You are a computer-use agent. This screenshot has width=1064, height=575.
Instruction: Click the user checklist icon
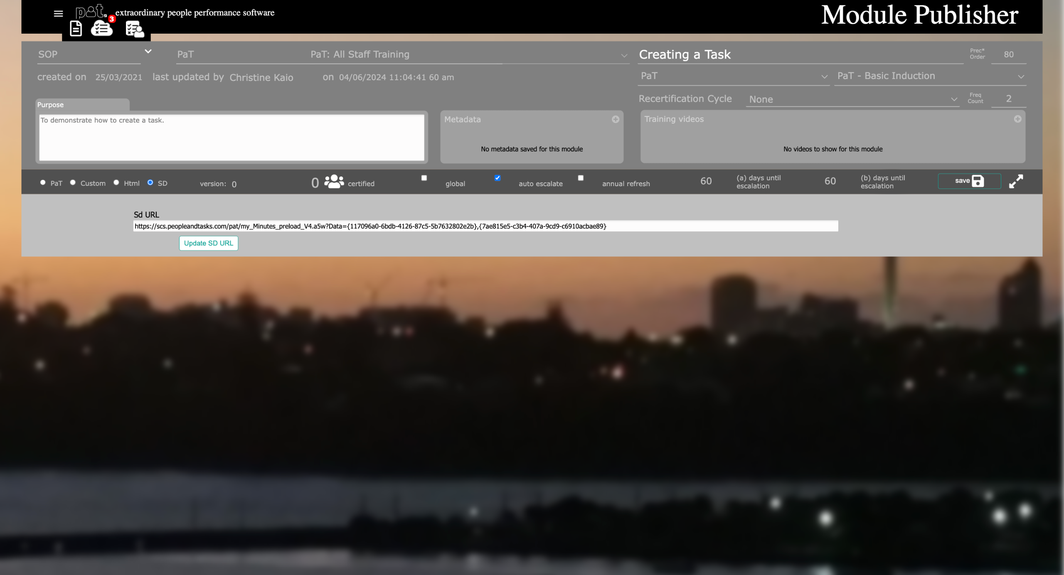(x=135, y=29)
